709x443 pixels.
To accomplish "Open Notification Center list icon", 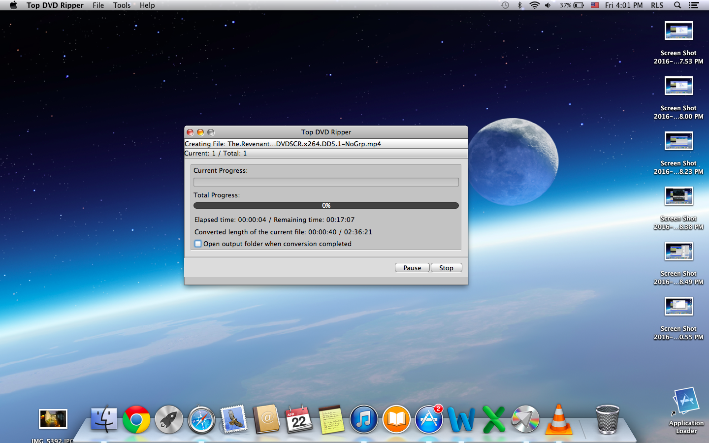I will pos(694,5).
